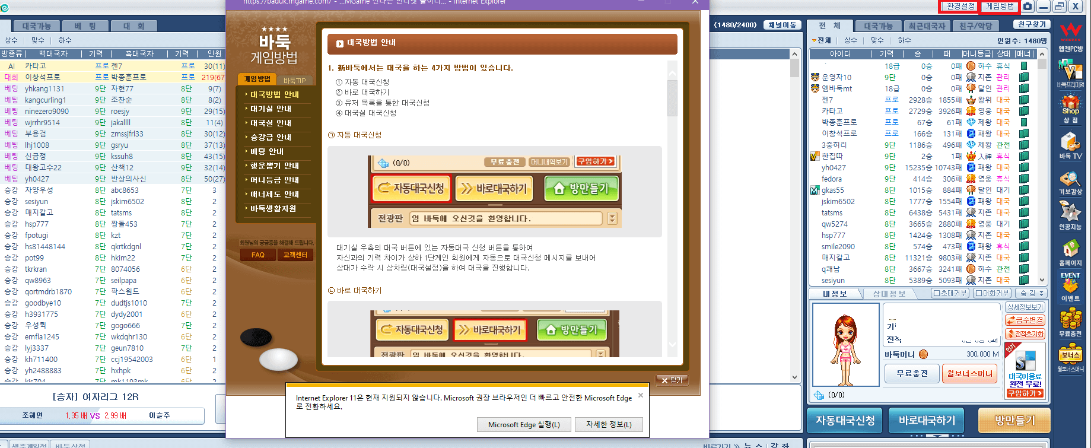Switch to the 바둑TIP tab in help window

(294, 80)
